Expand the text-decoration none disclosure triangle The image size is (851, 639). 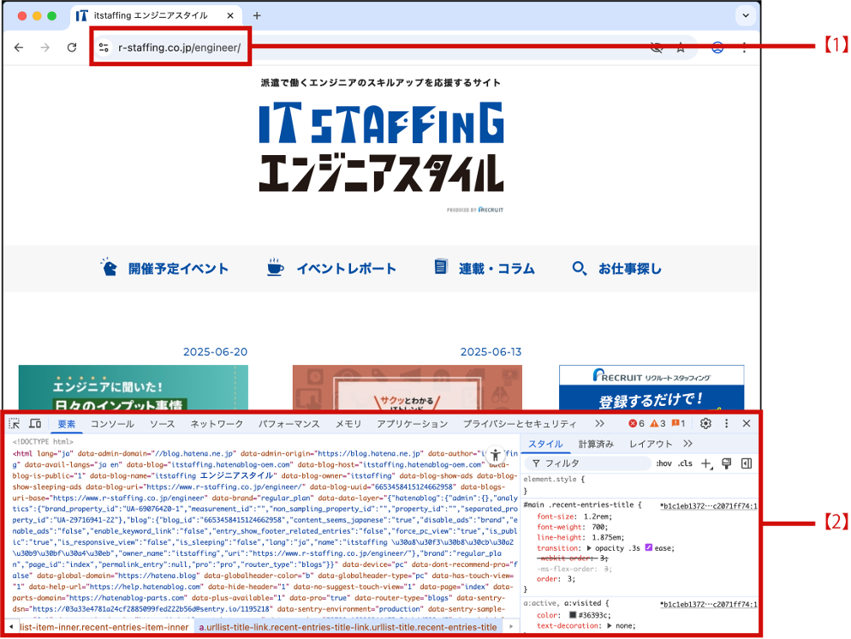tap(610, 627)
